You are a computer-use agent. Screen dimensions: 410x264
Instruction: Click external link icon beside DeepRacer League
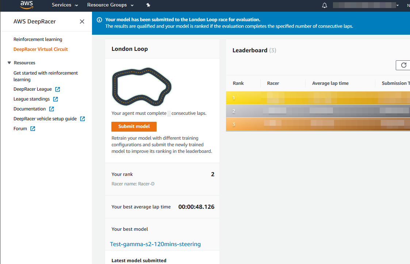coord(58,89)
